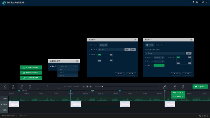210x118 pixels.
Task: Select bottom-right position in text watermark dialog
Action: (189, 63)
